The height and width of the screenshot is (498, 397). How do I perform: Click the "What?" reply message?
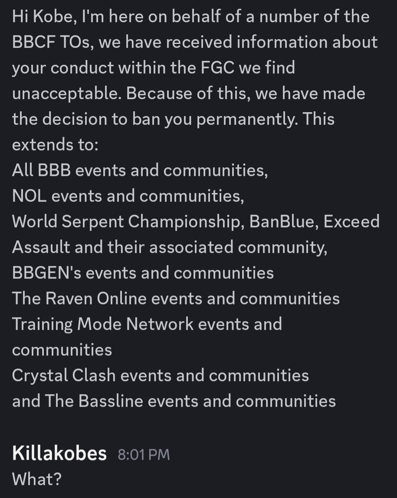pos(36,479)
